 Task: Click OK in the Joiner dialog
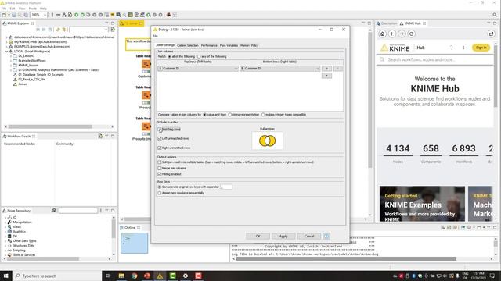[x=258, y=236]
